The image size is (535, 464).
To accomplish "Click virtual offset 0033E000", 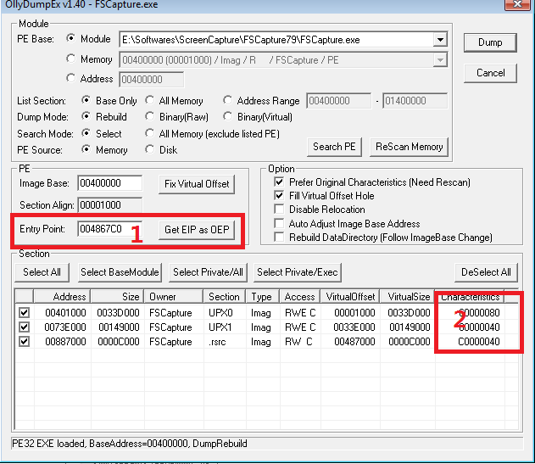I will (354, 327).
